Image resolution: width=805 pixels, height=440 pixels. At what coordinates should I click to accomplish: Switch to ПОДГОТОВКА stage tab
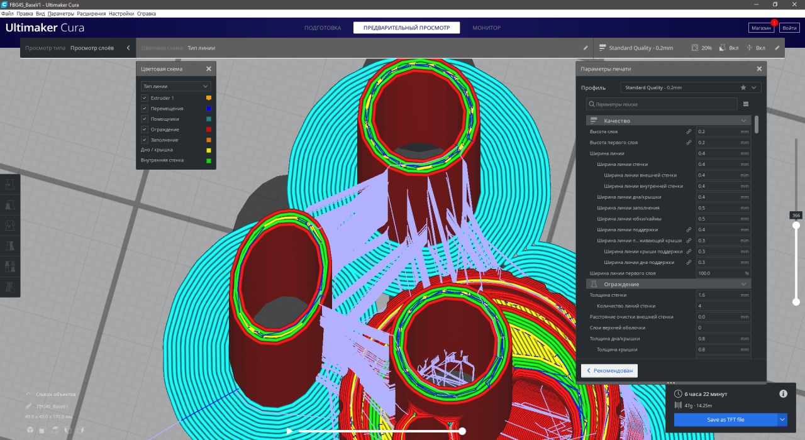tap(323, 28)
